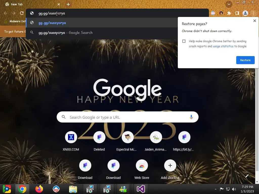This screenshot has width=259, height=194.
Task: Open the Action Center flag tray icon
Action: click(x=222, y=189)
